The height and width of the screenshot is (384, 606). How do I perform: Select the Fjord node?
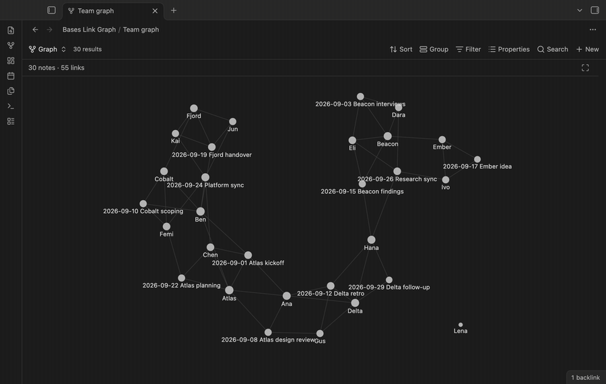click(x=194, y=108)
